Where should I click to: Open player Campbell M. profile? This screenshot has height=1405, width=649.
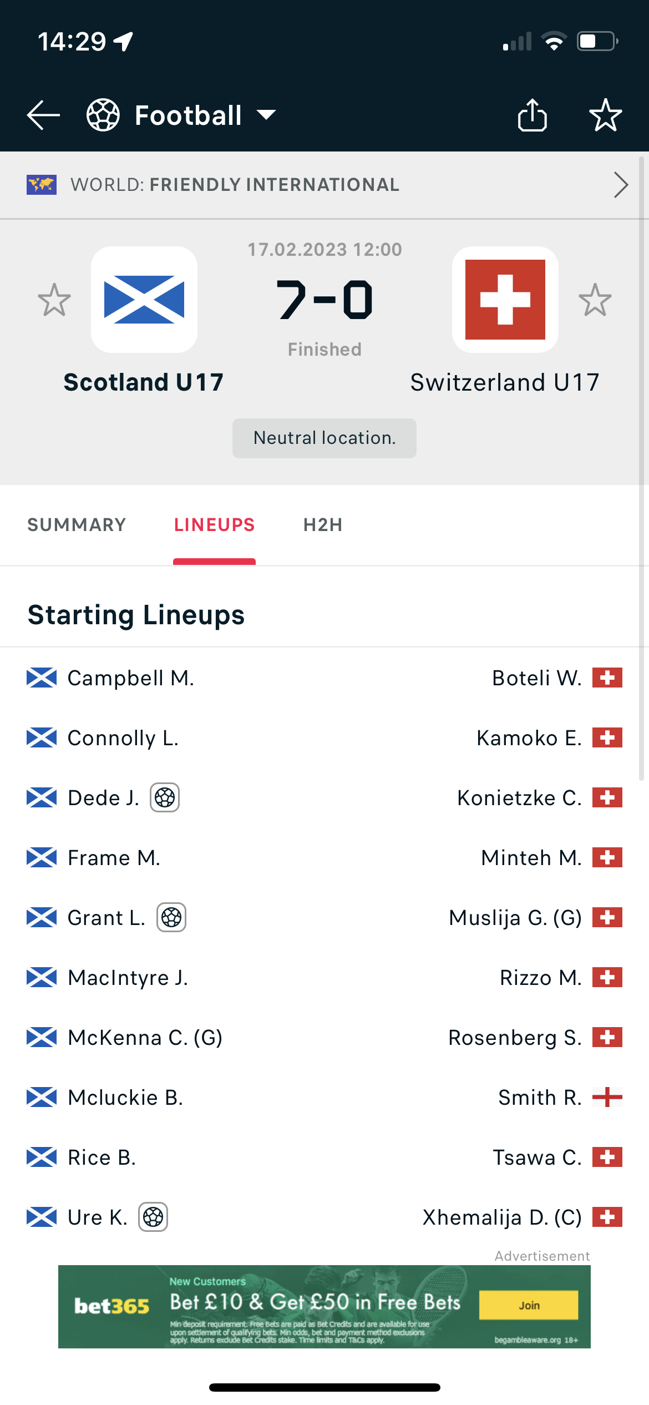tap(131, 678)
